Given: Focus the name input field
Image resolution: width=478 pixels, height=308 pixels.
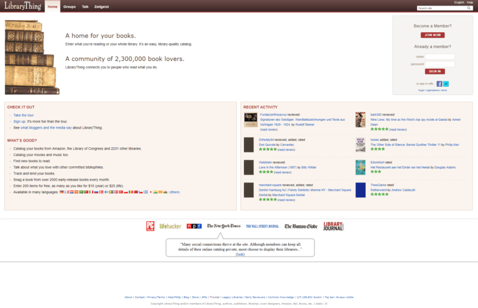Looking at the screenshot, I should [x=440, y=57].
